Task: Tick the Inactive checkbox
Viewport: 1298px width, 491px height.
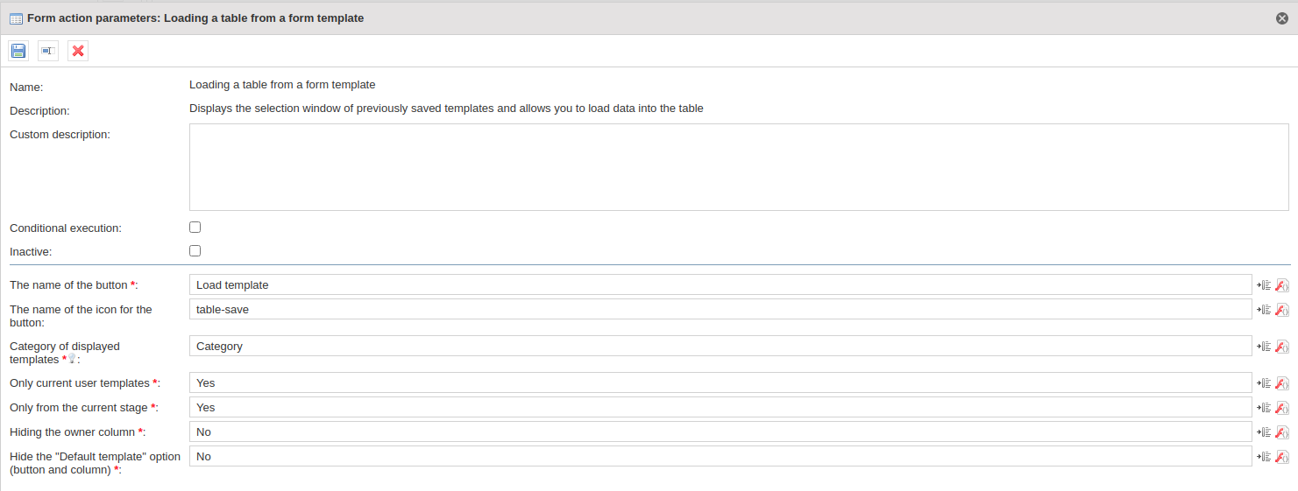Action: point(195,250)
